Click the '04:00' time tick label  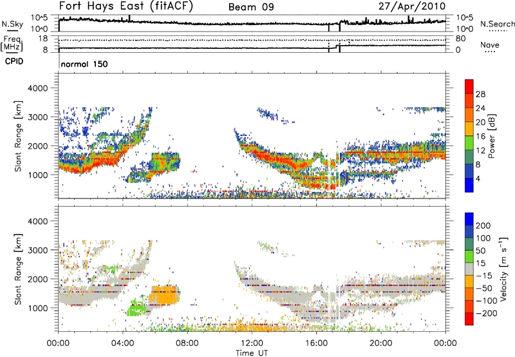[x=122, y=343]
